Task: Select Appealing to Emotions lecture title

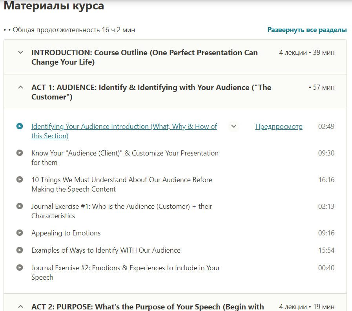Action: (x=66, y=233)
